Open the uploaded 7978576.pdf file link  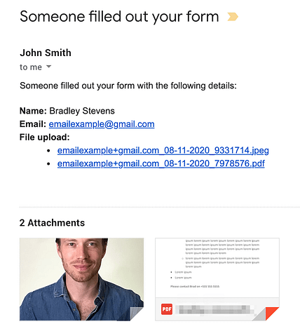coord(161,163)
